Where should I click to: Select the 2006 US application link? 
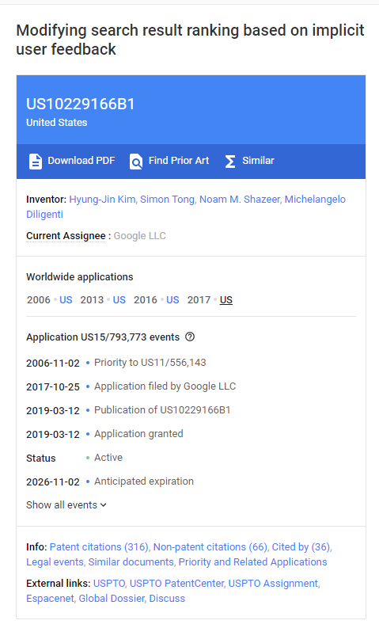click(66, 300)
